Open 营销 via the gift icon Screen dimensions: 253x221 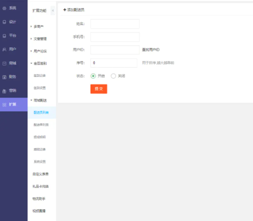coord(4,91)
